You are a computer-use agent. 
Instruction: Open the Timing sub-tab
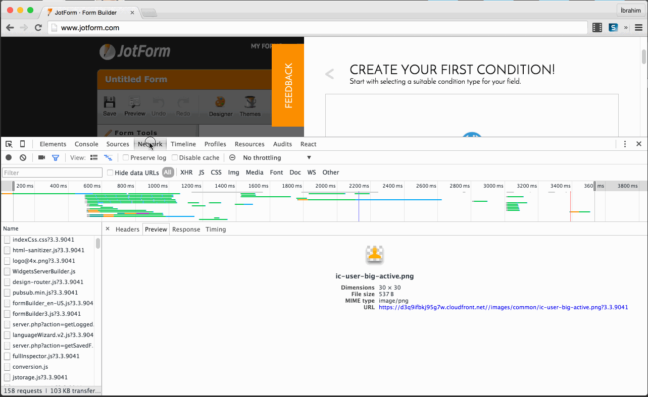pyautogui.click(x=216, y=229)
